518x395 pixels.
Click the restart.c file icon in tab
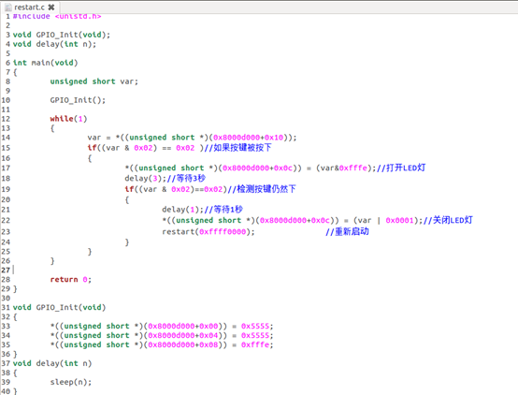click(x=8, y=7)
